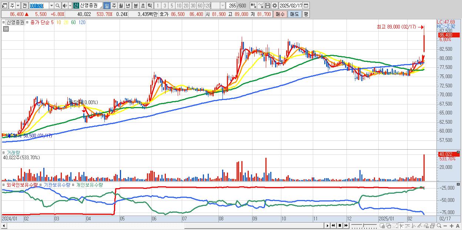Click the speaker sound icon in toolbar
Image resolution: width=462 pixels, height=230 pixels.
(65, 6)
